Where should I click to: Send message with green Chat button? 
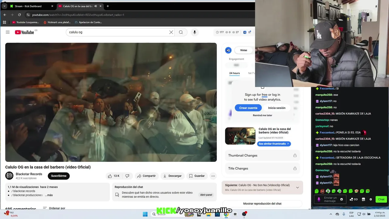(381, 200)
